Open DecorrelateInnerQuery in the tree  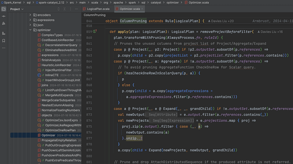(61, 45)
